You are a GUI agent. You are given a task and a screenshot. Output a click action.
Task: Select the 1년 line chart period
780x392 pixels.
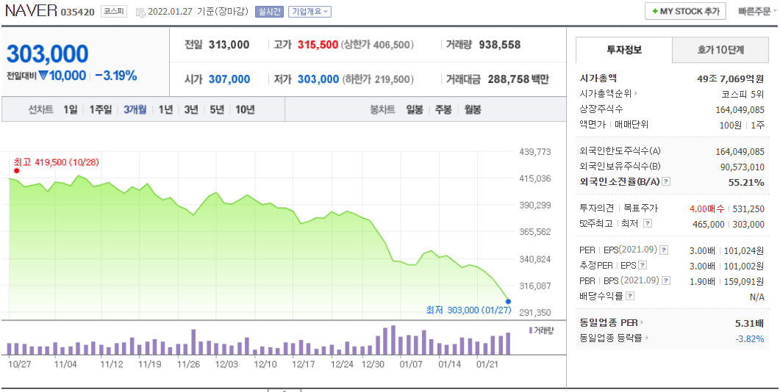pos(165,110)
